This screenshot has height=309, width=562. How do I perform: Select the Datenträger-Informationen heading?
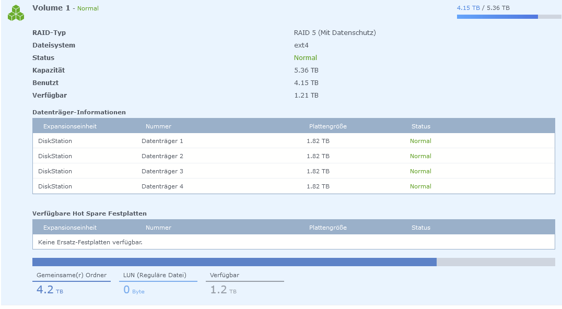[x=79, y=112]
